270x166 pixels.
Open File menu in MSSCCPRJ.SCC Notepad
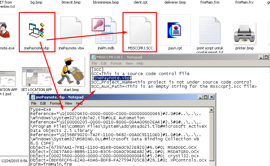(94, 63)
